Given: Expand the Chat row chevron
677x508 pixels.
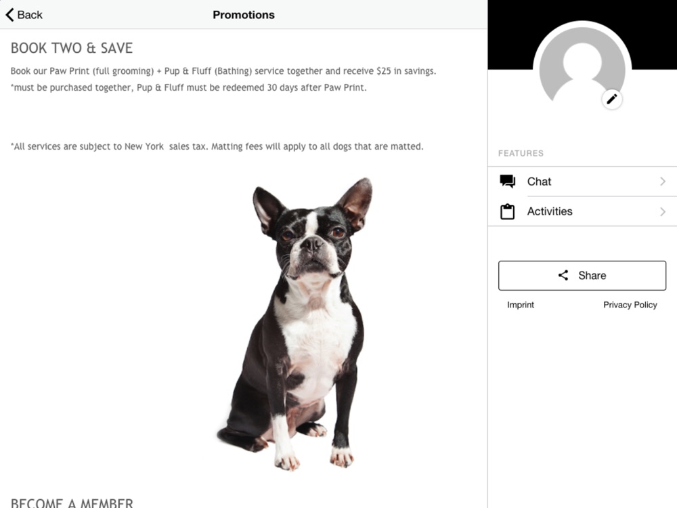Looking at the screenshot, I should click(663, 182).
